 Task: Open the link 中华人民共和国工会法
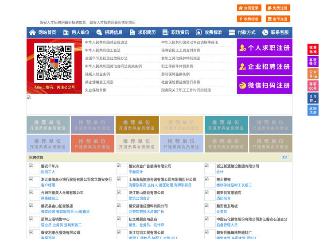click(103, 50)
